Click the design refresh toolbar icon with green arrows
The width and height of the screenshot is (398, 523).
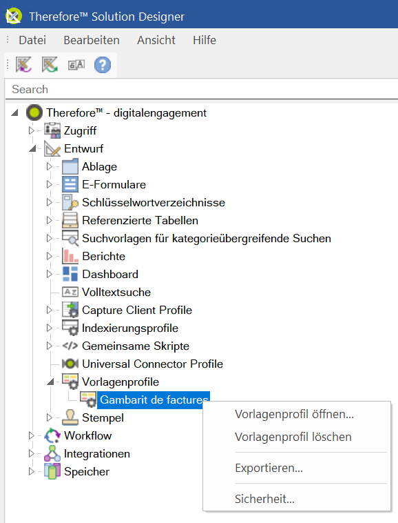coord(50,64)
